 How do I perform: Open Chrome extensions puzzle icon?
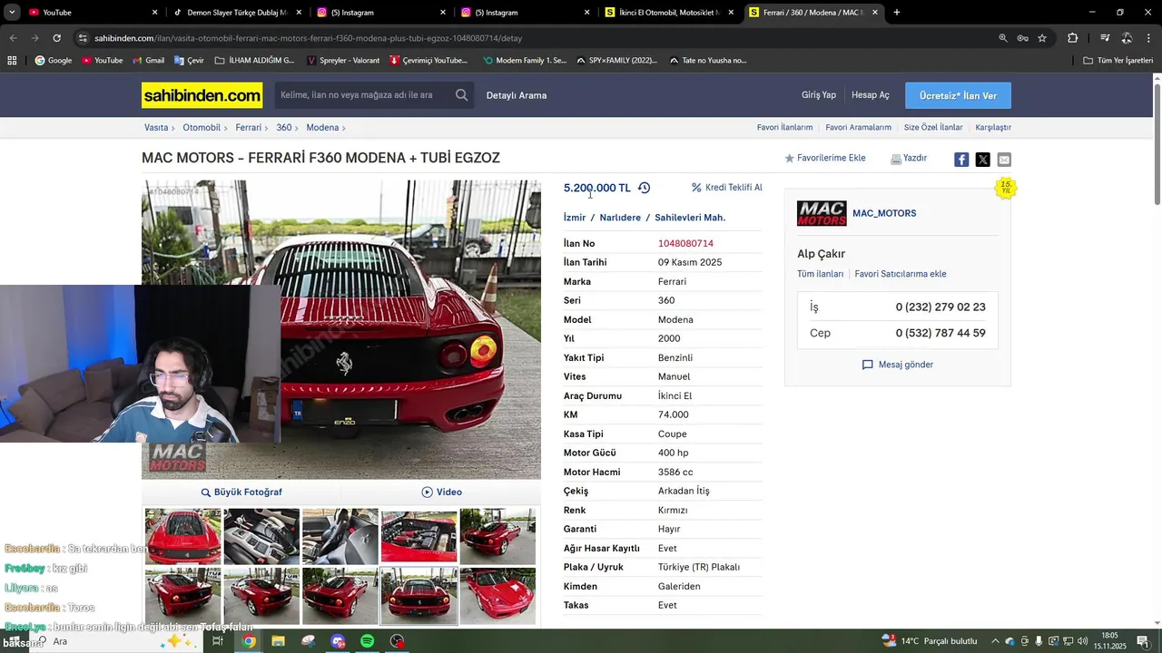click(x=1072, y=38)
